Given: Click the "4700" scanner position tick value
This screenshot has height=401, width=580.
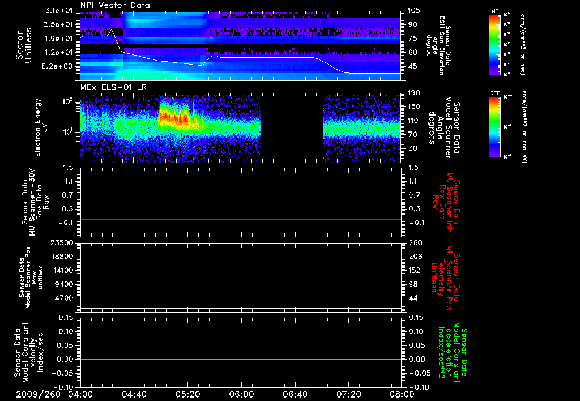Looking at the screenshot, I should click(65, 298).
